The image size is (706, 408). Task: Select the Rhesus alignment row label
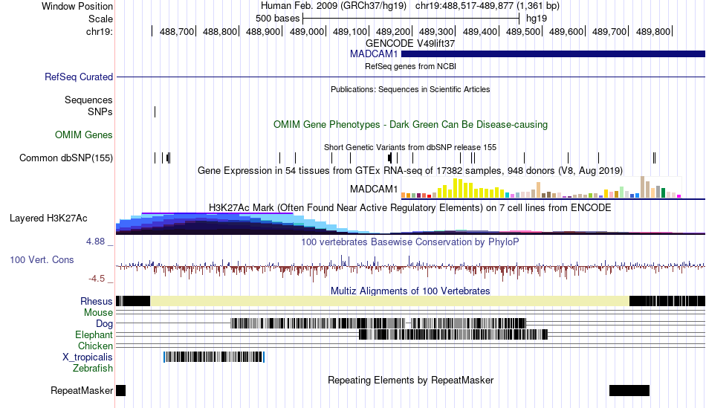click(x=97, y=301)
